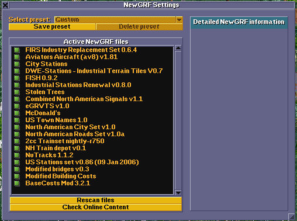Click green status square beside Aviators Aircraft
Image resolution: width=297 pixels, height=221 pixels.
[x=17, y=57]
